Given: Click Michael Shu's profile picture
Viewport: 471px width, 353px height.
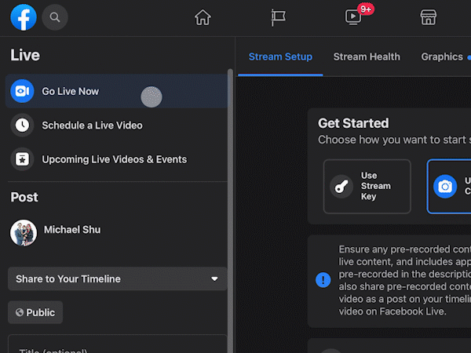Looking at the screenshot, I should click(24, 232).
